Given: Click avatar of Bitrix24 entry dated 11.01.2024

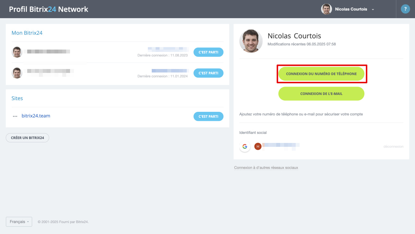Looking at the screenshot, I should click(17, 73).
